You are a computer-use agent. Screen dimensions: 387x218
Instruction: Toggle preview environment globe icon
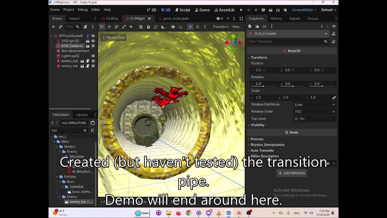[x=197, y=27]
